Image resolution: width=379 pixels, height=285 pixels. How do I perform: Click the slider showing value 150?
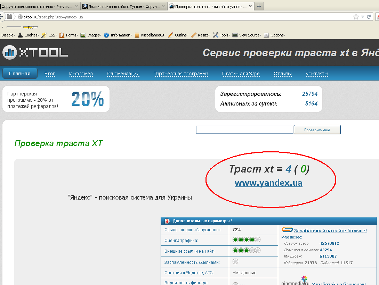coord(31,27)
